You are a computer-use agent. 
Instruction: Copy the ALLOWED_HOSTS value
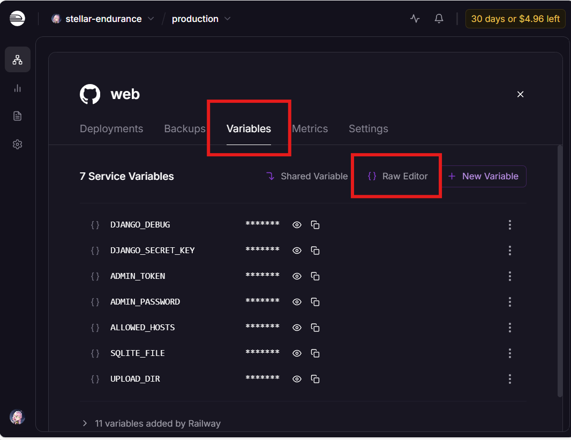tap(315, 328)
